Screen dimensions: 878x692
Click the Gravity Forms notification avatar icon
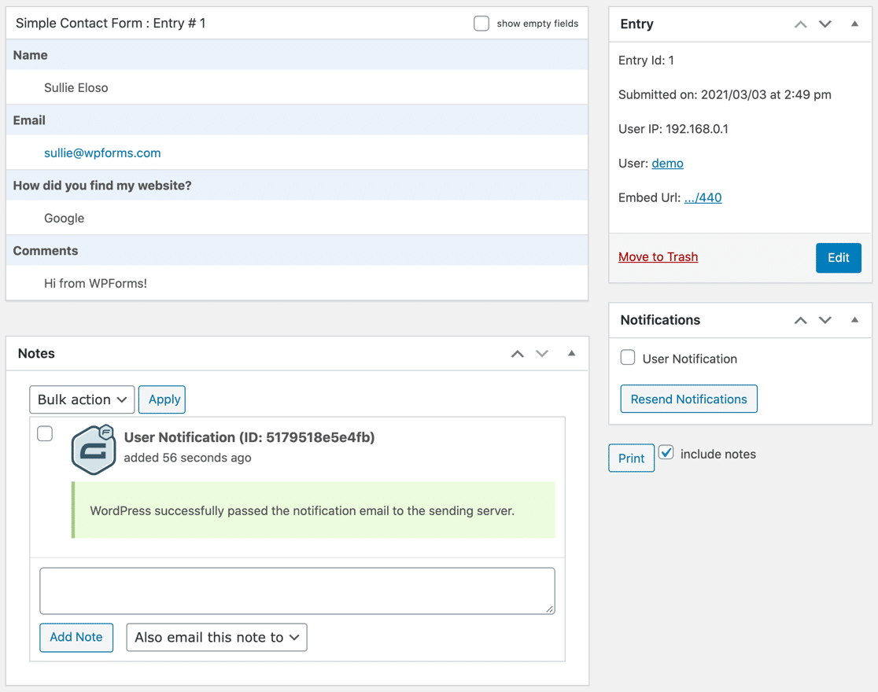click(x=94, y=450)
